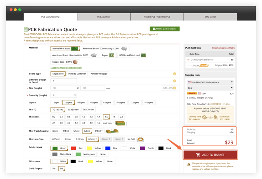Click the inch to mm converter help icon

(175, 88)
